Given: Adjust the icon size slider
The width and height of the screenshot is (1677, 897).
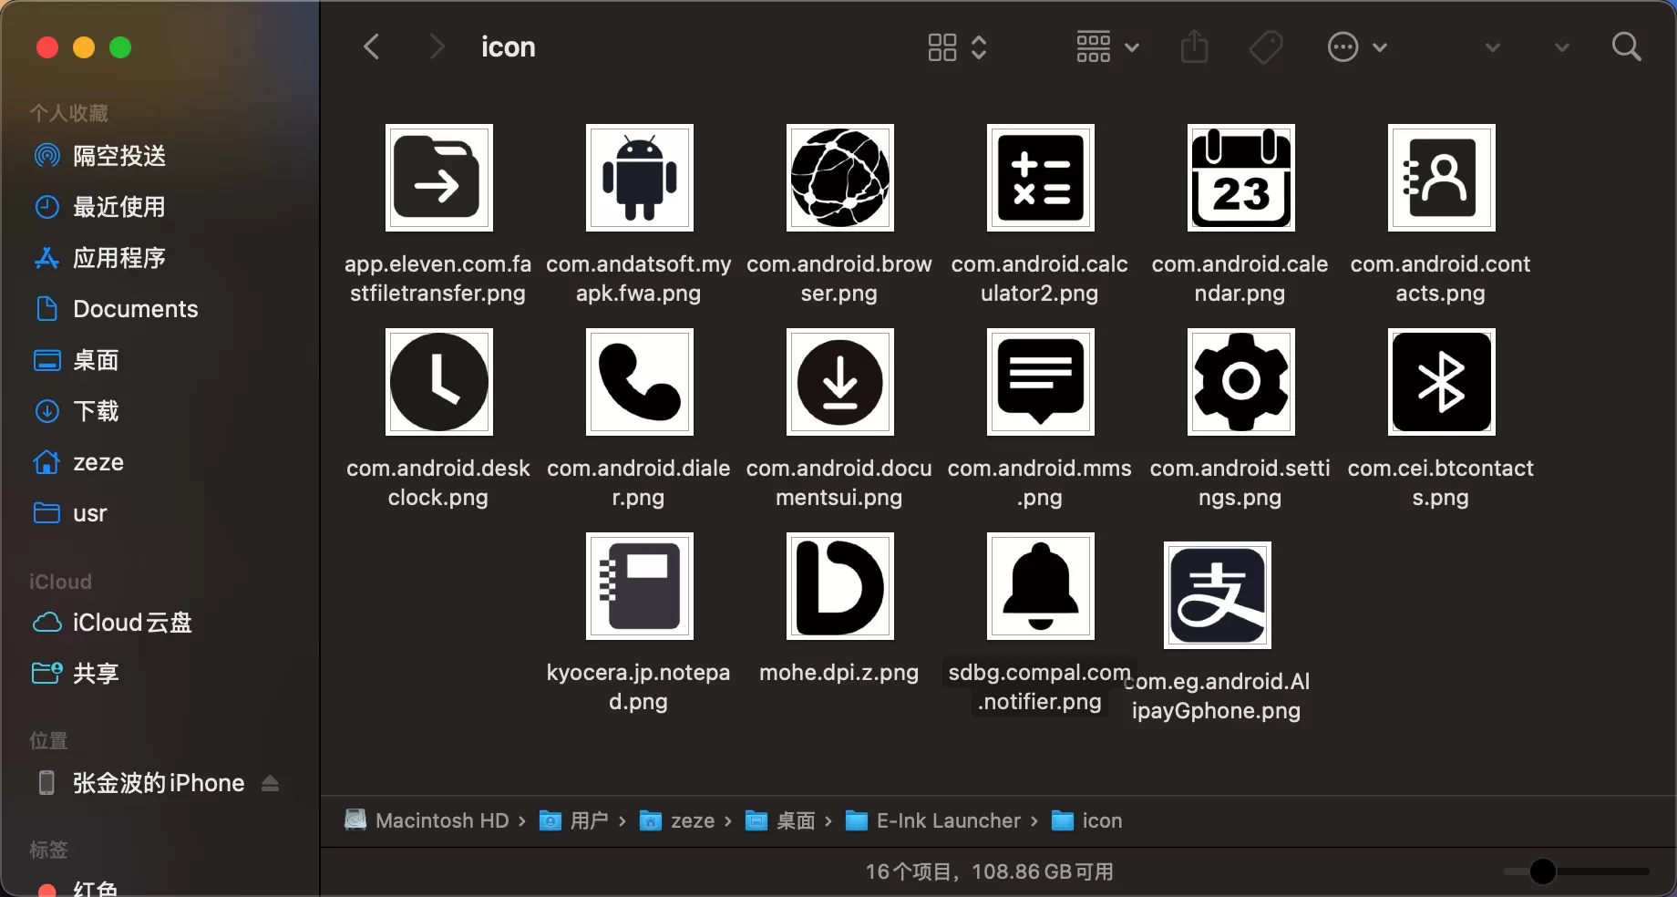Looking at the screenshot, I should pyautogui.click(x=1542, y=871).
